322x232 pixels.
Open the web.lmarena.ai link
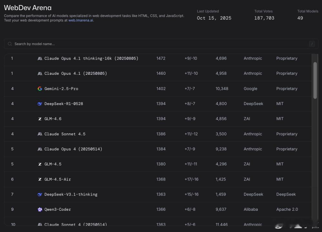click(81, 20)
